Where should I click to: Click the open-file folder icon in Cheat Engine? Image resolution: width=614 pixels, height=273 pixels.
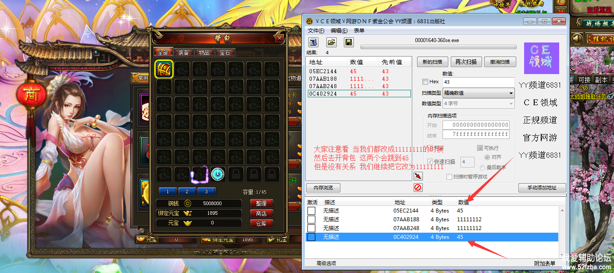331,42
